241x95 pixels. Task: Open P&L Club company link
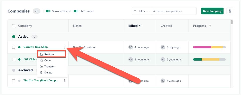pyautogui.click(x=30, y=59)
